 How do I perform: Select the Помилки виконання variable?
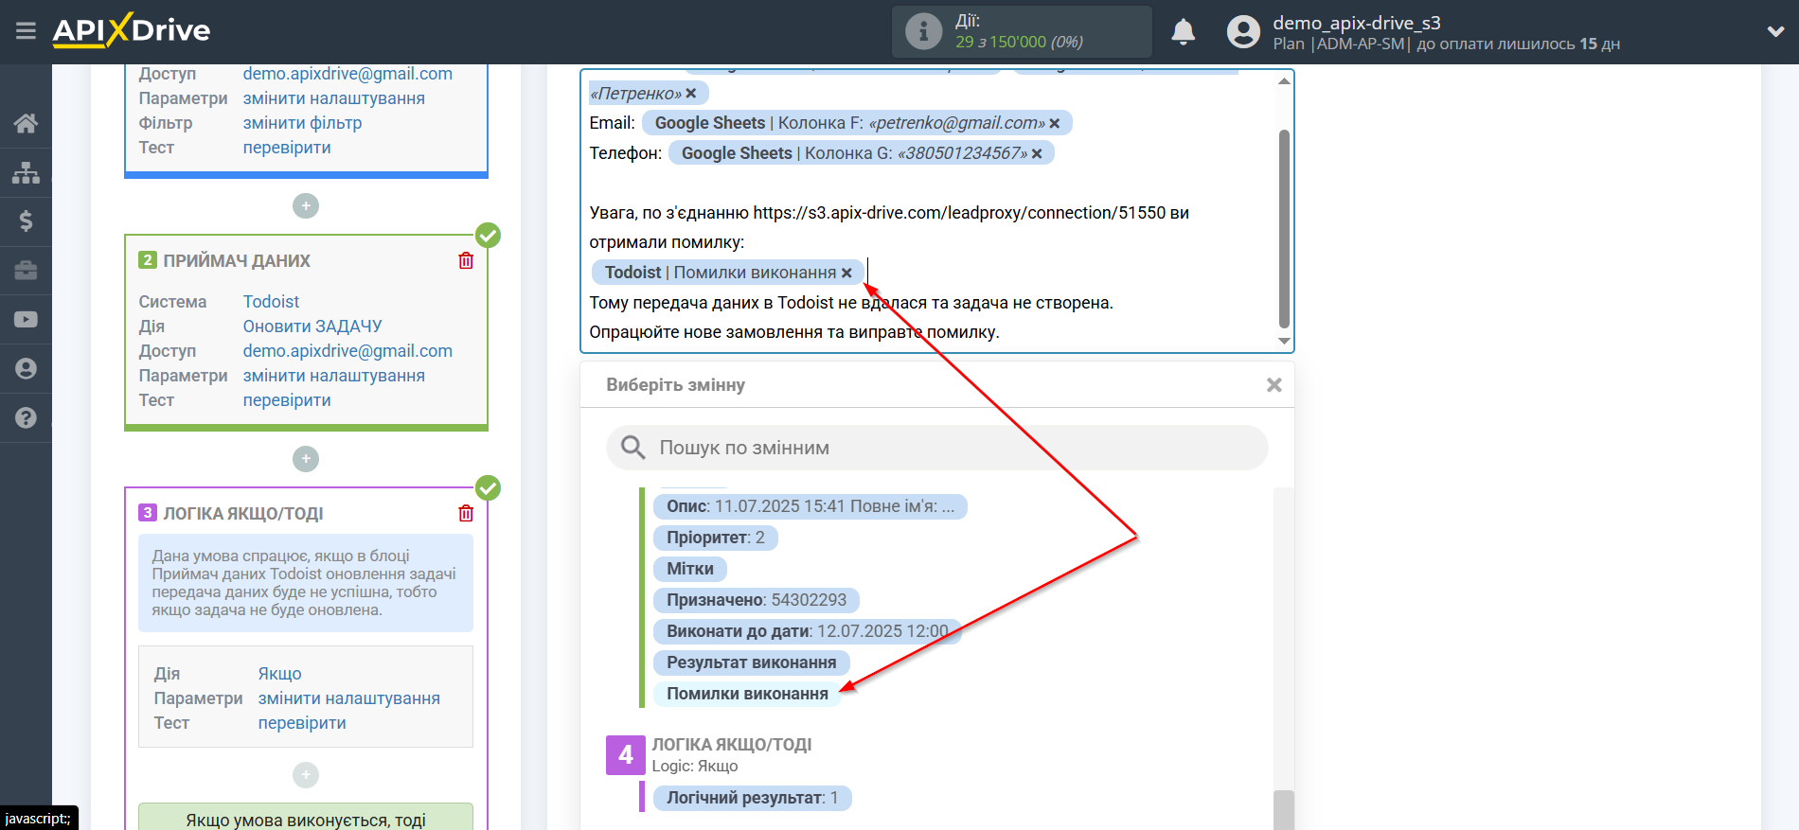tap(747, 694)
